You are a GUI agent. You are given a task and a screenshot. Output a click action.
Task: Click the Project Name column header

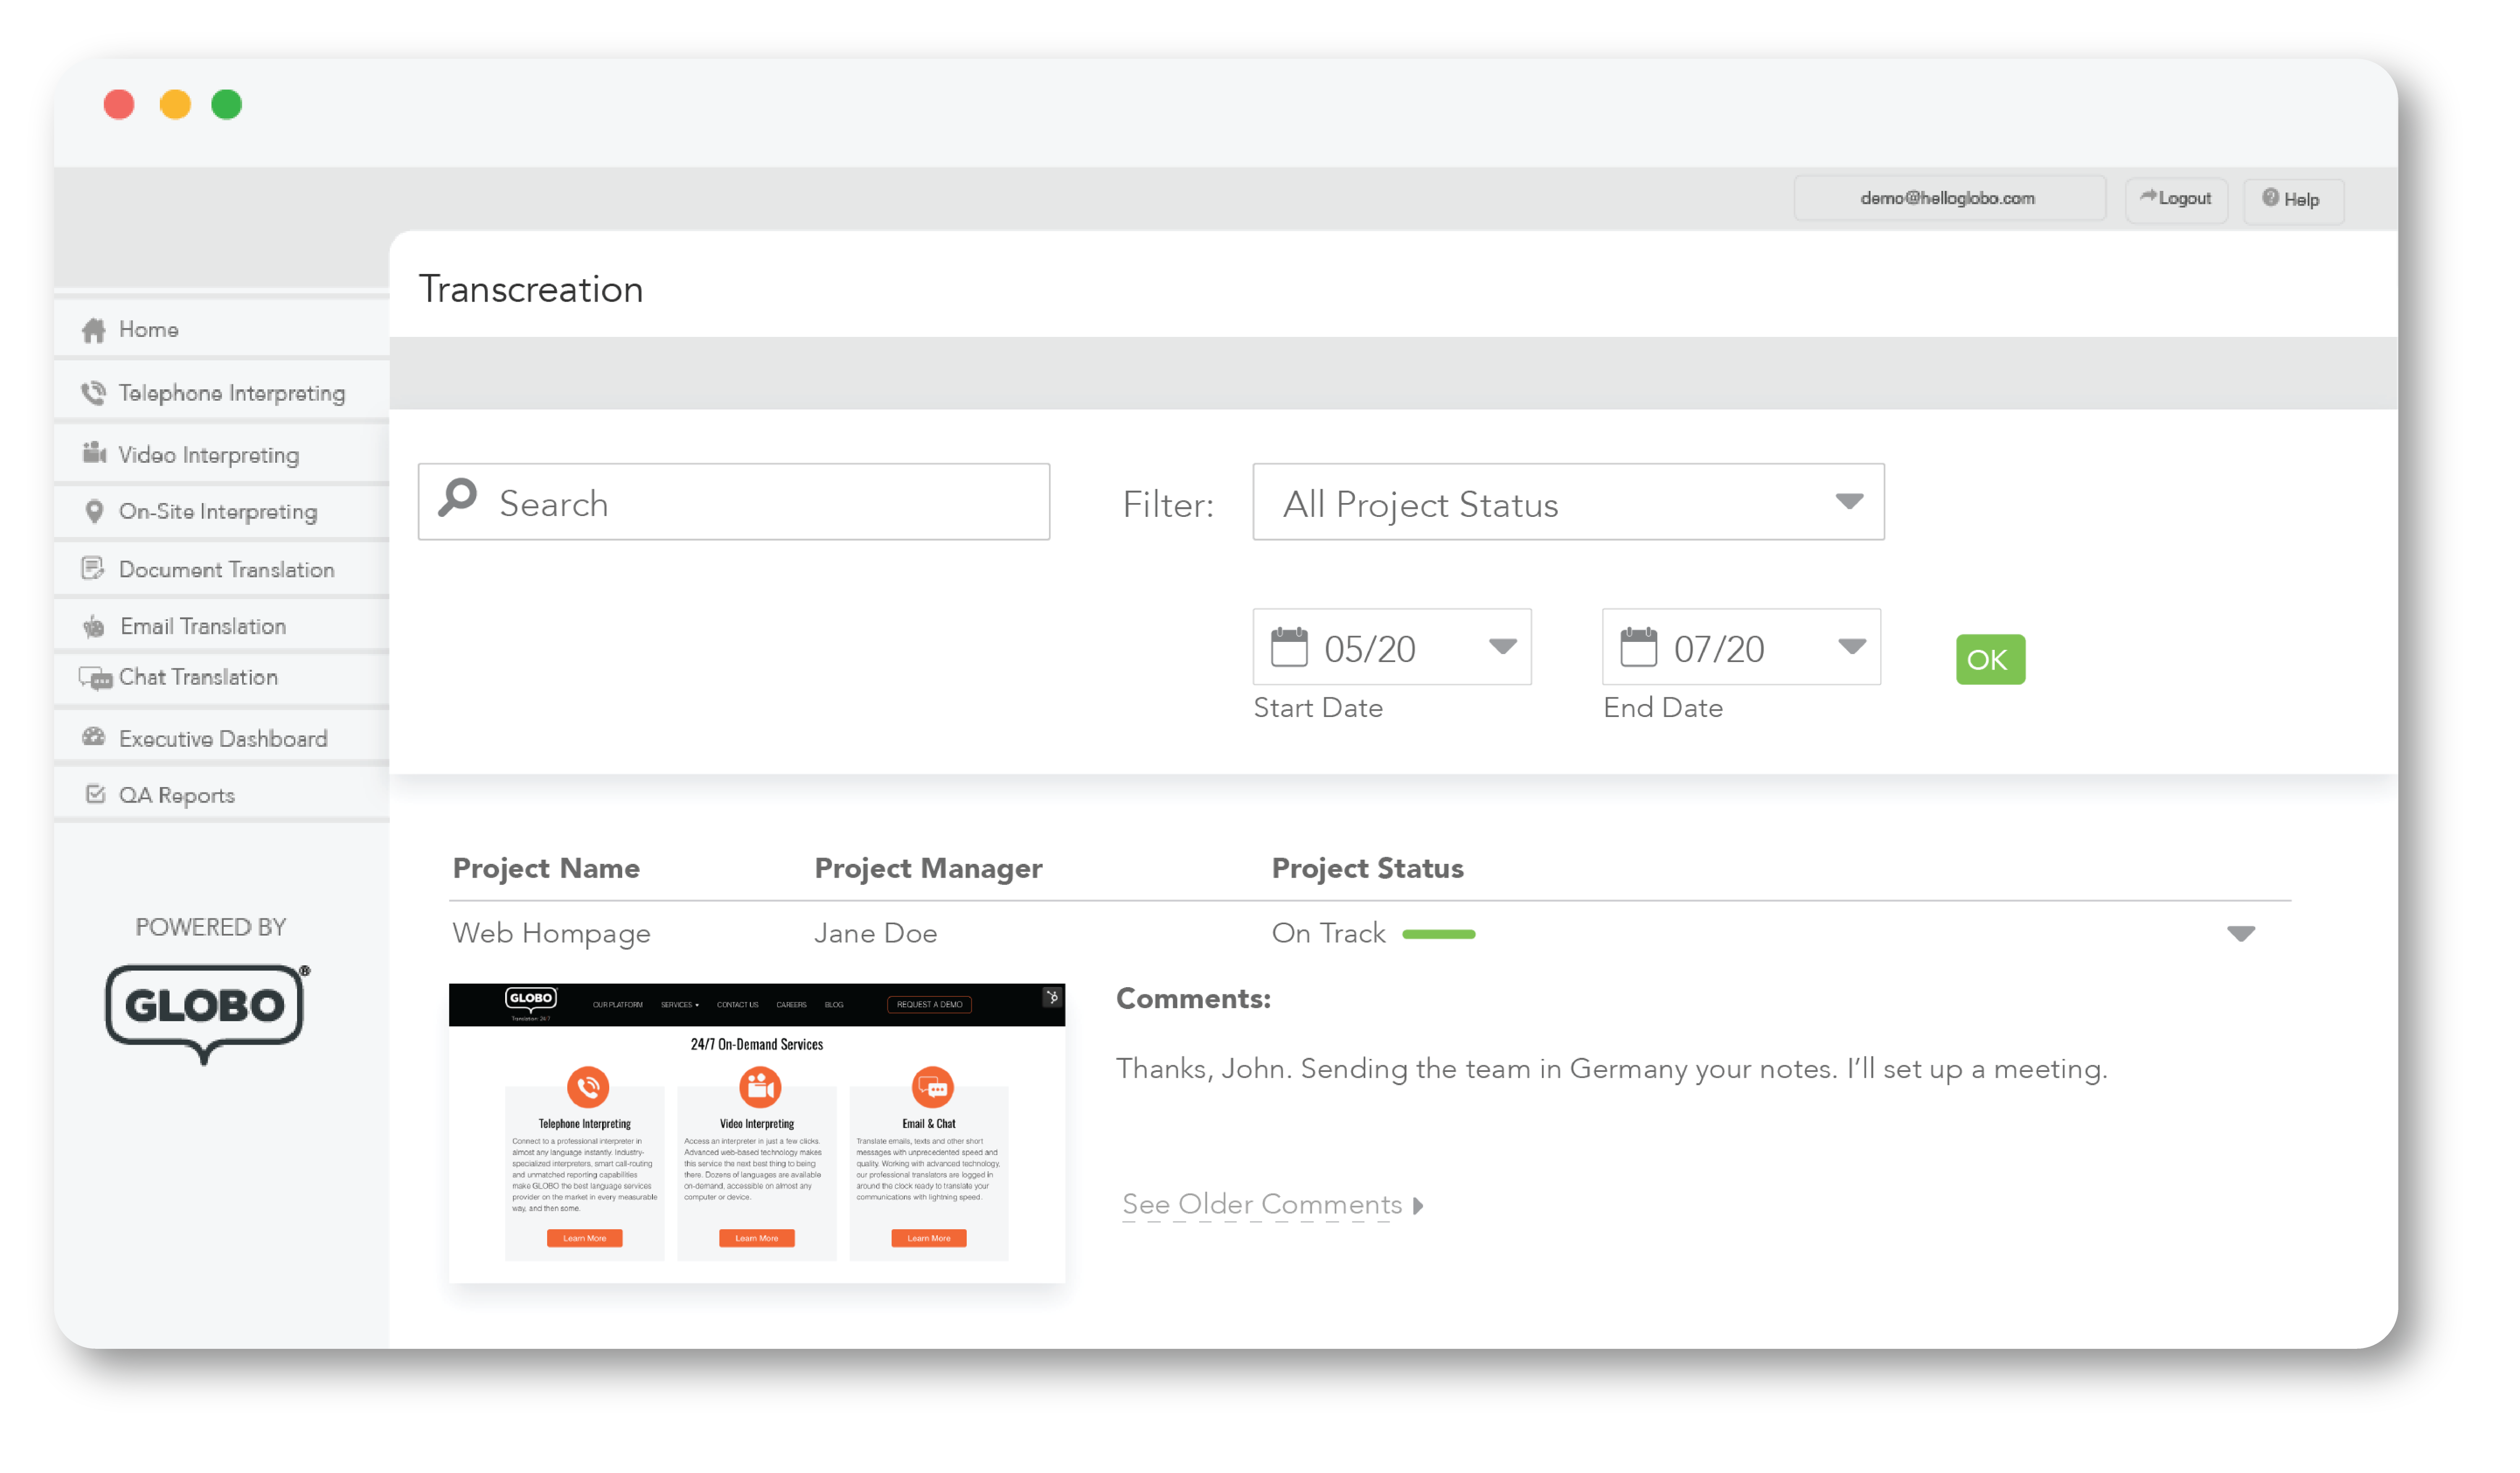pos(546,868)
